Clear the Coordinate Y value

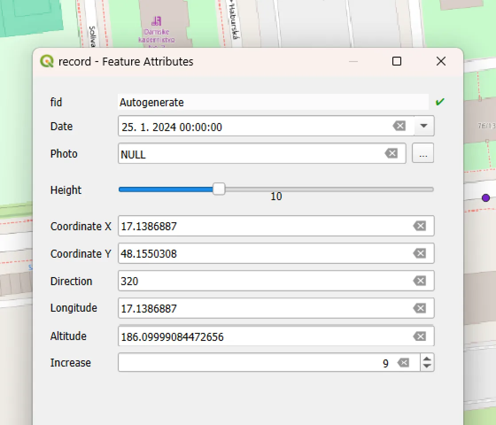420,253
